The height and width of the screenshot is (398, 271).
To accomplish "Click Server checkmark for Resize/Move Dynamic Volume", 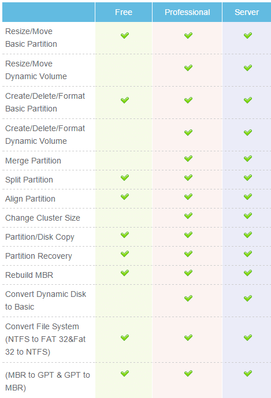I will (248, 68).
